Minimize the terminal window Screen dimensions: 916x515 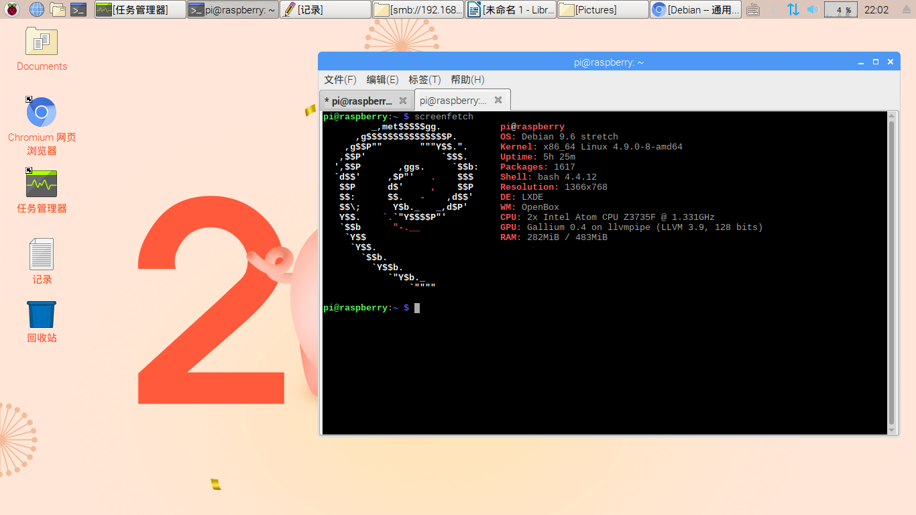pos(860,62)
